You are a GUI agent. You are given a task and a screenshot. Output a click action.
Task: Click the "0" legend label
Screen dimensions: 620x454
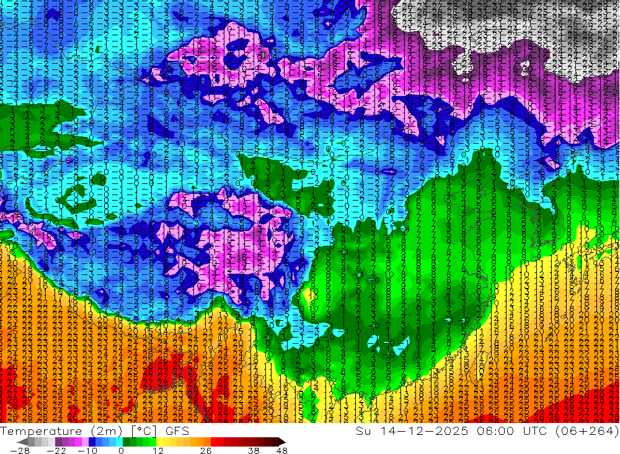(x=121, y=451)
